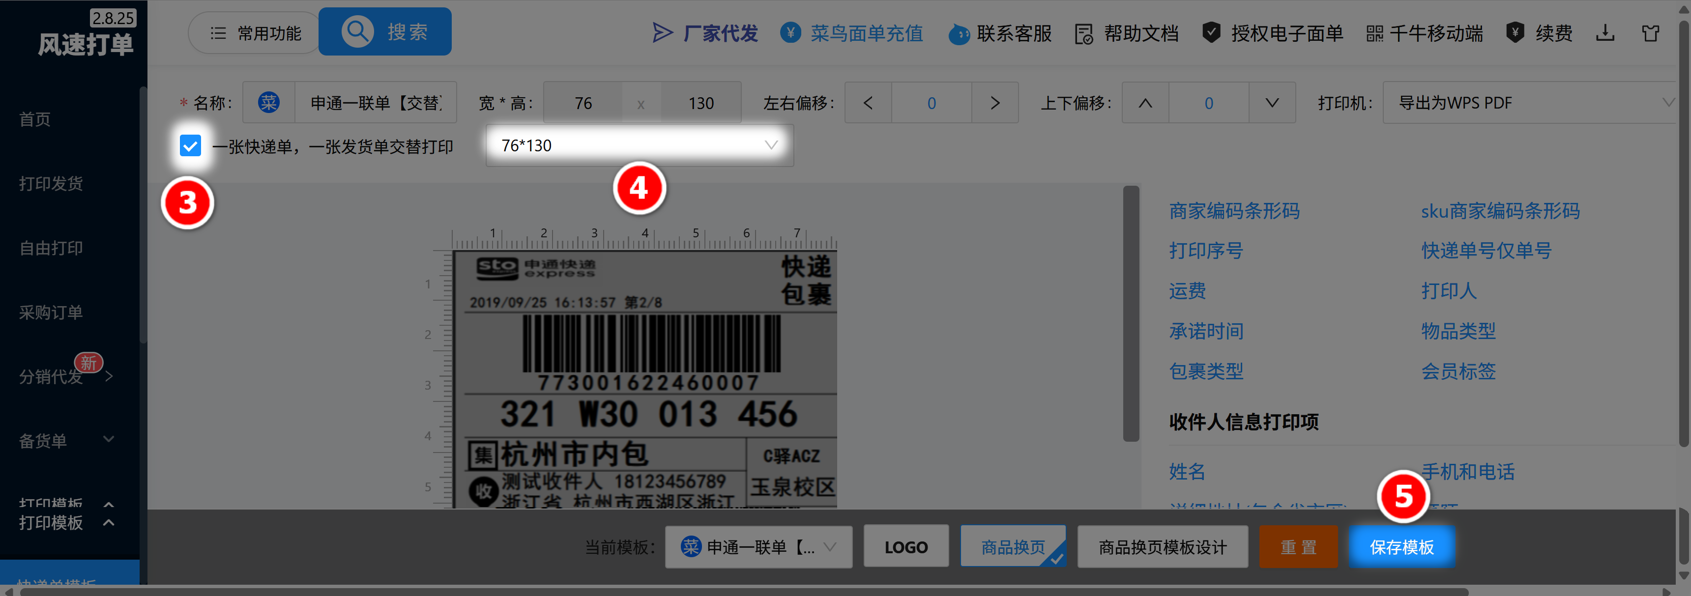Add 商家编码条形码 print item
The image size is (1691, 596).
tap(1234, 211)
